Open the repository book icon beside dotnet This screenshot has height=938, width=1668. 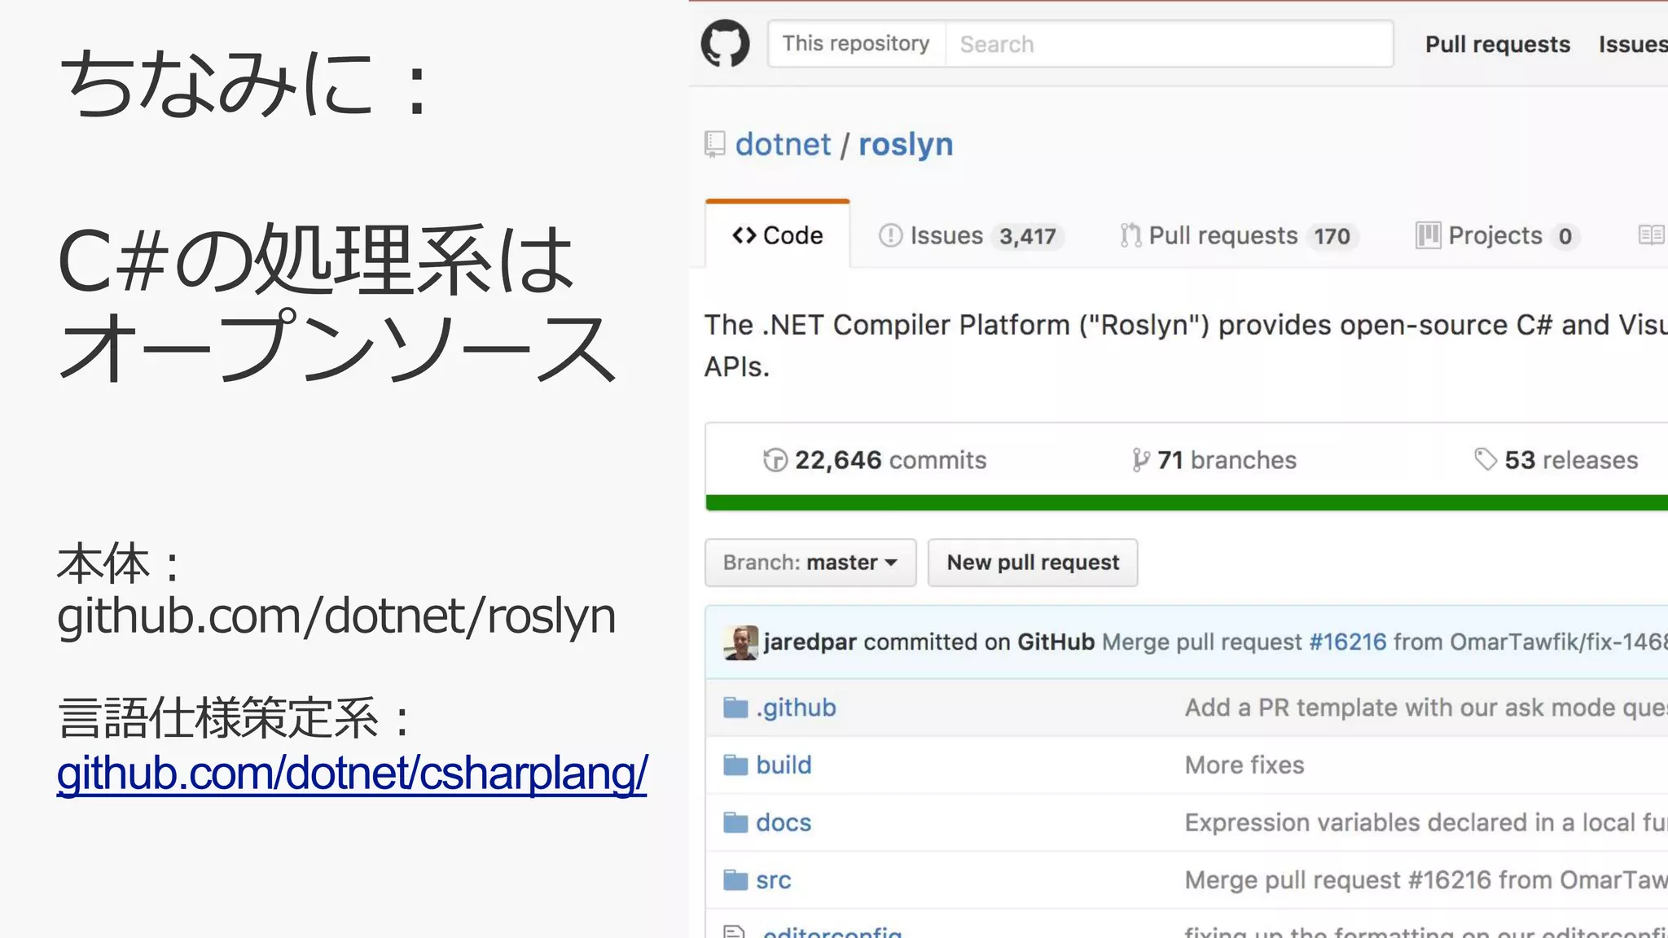[714, 144]
